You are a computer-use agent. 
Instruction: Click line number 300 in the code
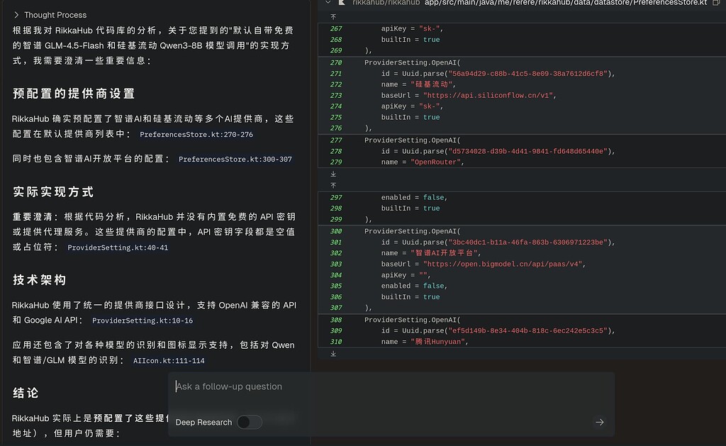click(x=336, y=231)
